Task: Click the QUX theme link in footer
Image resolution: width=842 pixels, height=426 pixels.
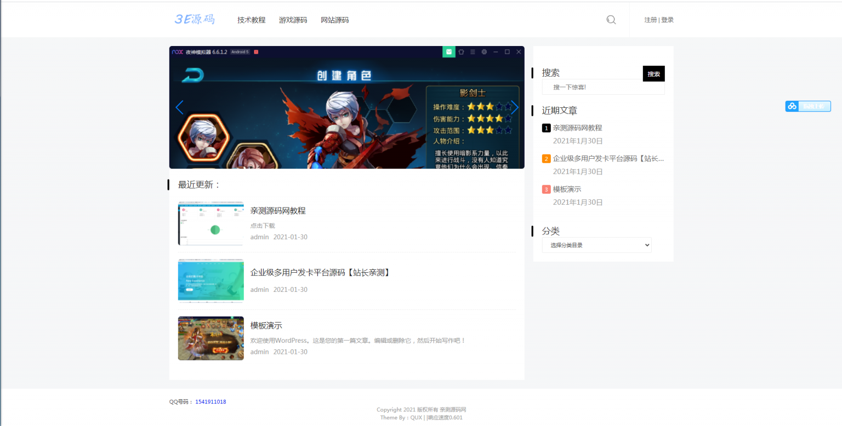Action: pyautogui.click(x=416, y=417)
